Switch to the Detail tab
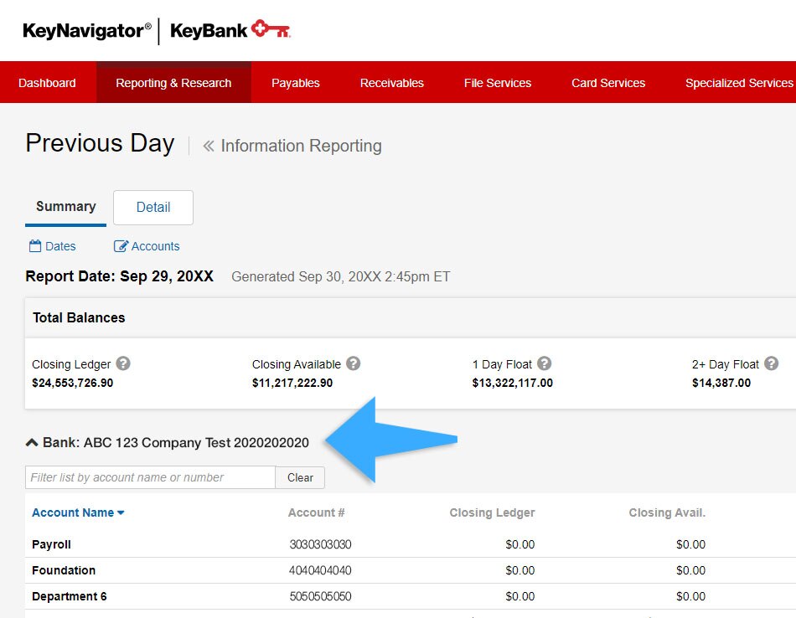The width and height of the screenshot is (796, 618). (153, 208)
